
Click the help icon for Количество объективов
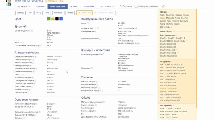pyautogui.click(x=36, y=104)
